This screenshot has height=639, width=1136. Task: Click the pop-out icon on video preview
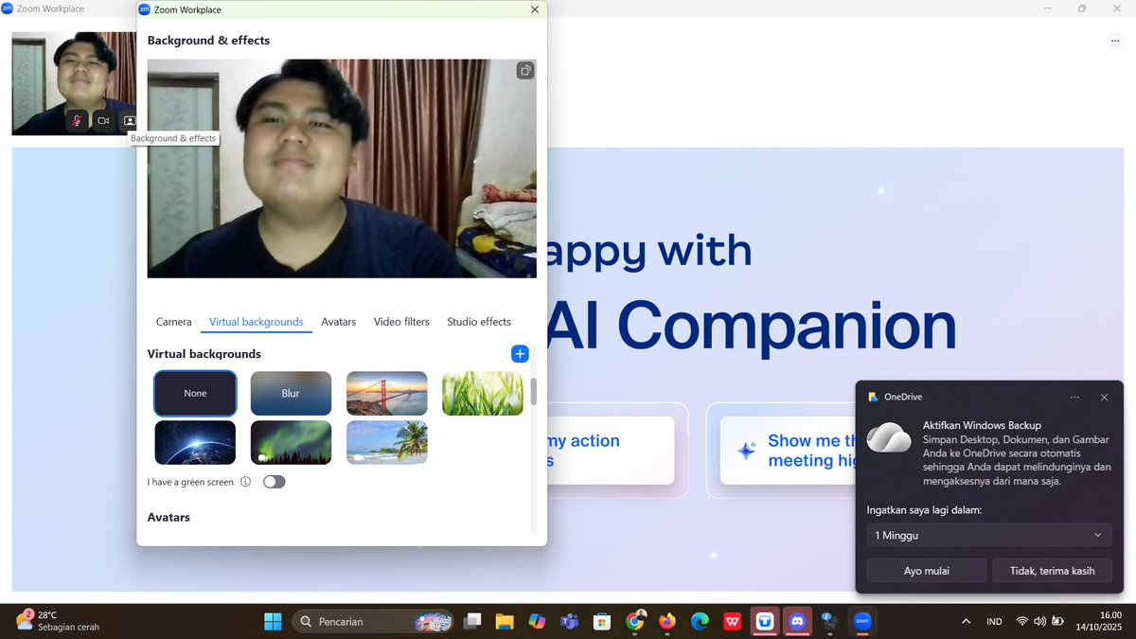(x=525, y=71)
